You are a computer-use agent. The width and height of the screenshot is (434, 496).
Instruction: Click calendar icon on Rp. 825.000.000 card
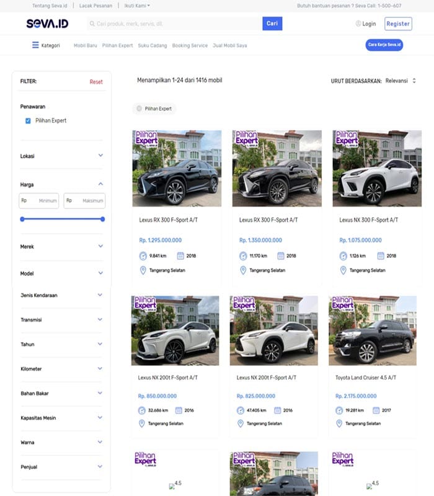click(277, 410)
